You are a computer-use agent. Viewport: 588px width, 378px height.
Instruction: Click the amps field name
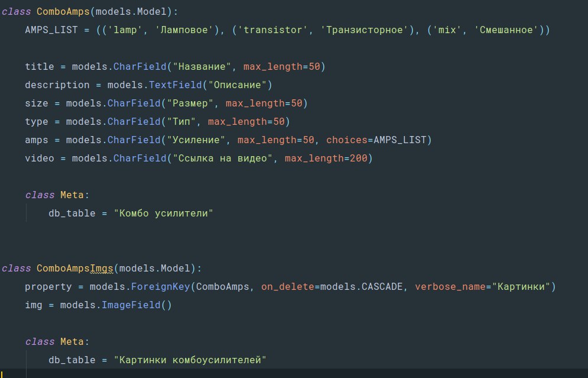pos(37,140)
